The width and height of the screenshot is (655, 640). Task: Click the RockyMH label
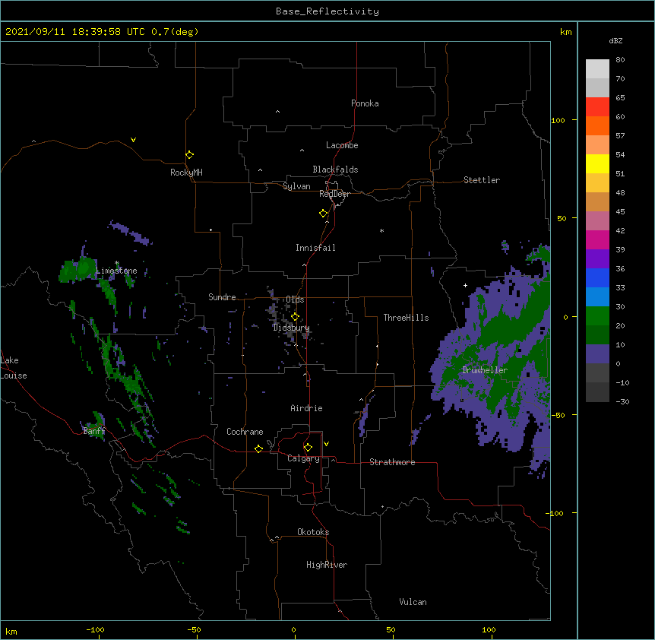(x=186, y=173)
